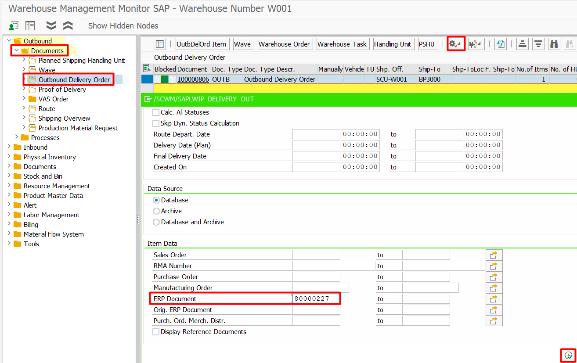Click the select-all icon in table header corner
Screen dimensions: 577x363
coord(146,68)
